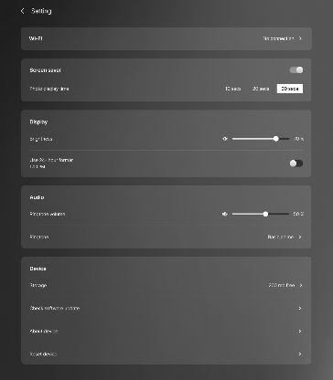Open Check software update
The height and width of the screenshot is (380, 333).
coord(166,308)
